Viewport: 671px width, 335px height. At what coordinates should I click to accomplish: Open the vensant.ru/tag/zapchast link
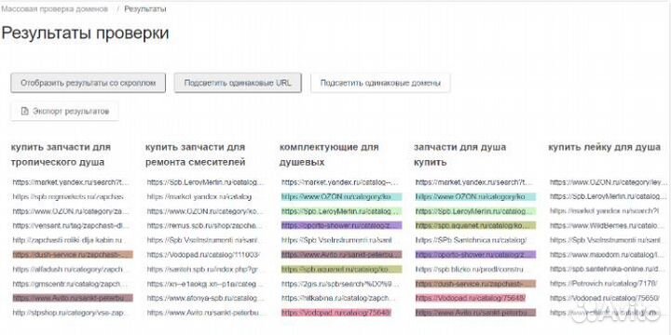click(x=71, y=225)
